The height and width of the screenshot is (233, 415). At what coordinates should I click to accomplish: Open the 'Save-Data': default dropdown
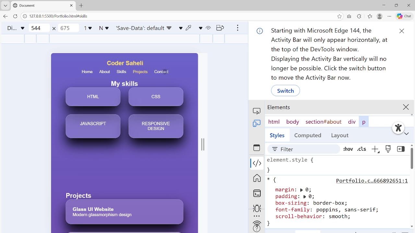coord(144,28)
